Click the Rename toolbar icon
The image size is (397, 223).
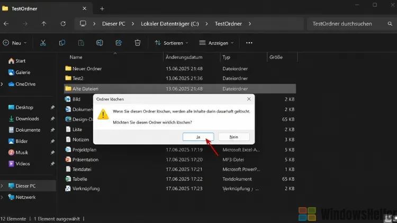coord(100,43)
